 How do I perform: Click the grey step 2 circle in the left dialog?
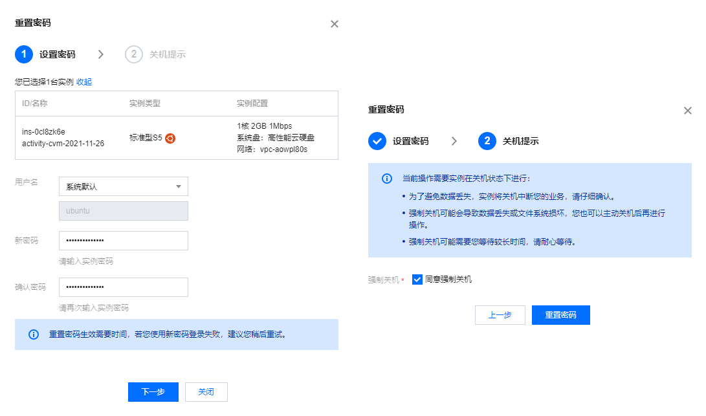point(133,54)
